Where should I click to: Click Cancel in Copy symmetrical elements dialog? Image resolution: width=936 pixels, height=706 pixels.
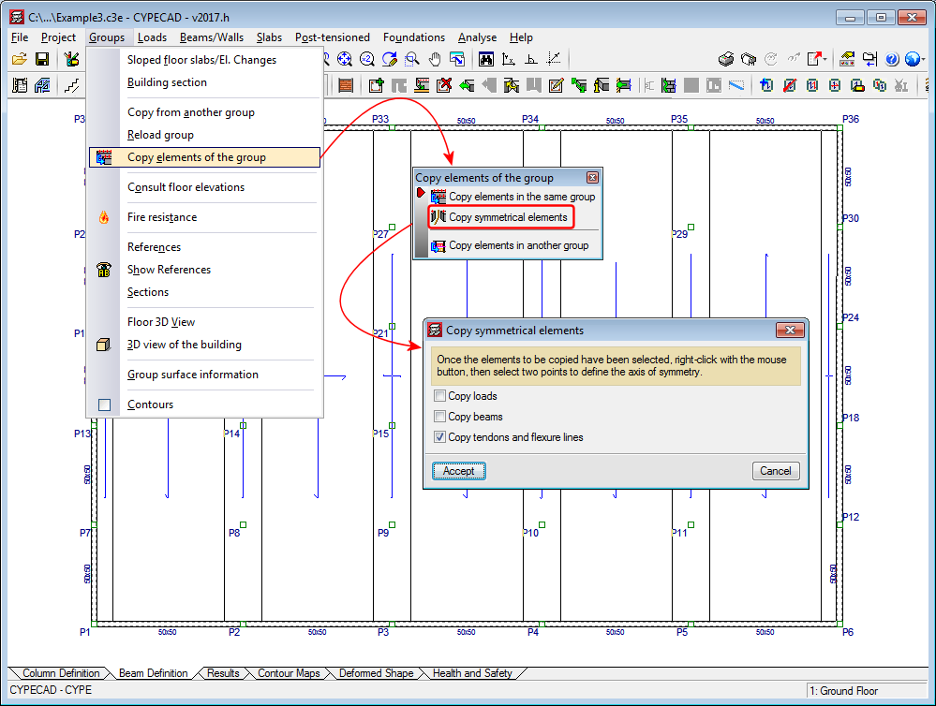click(x=775, y=471)
